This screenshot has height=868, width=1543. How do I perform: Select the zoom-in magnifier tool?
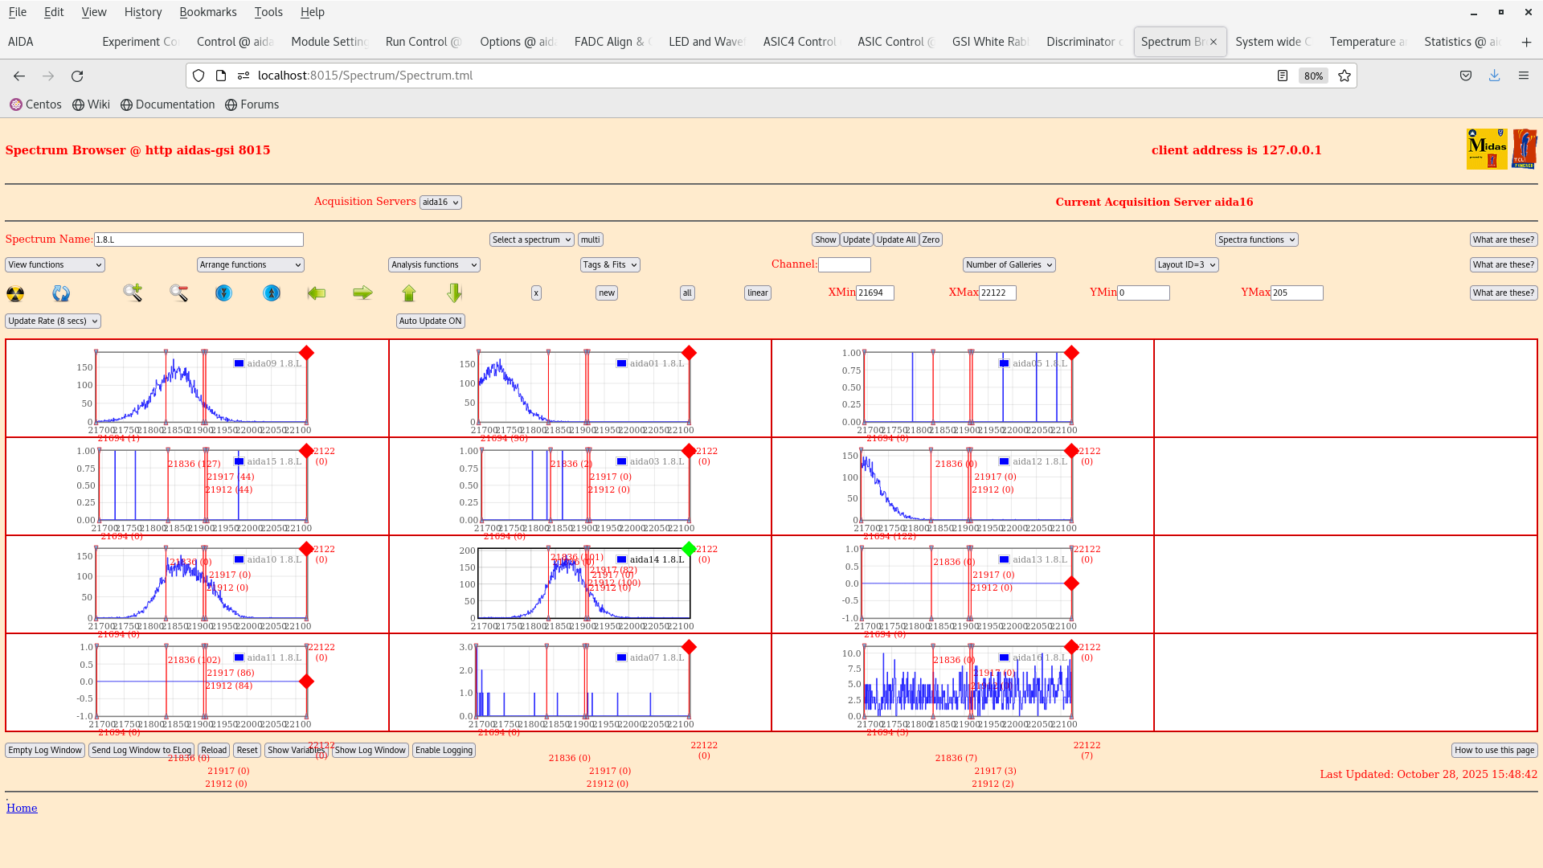pos(132,293)
